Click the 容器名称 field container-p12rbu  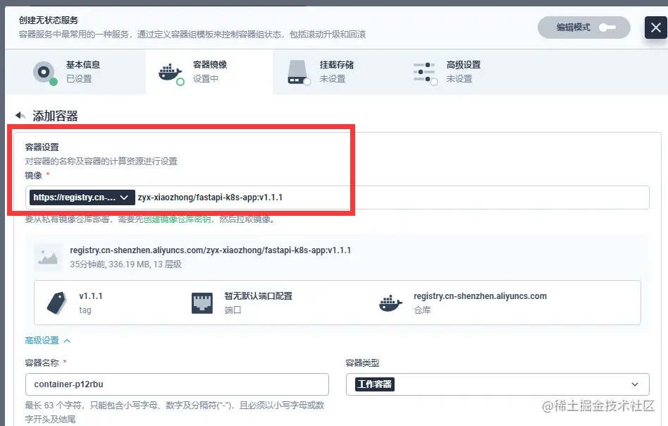pos(177,384)
